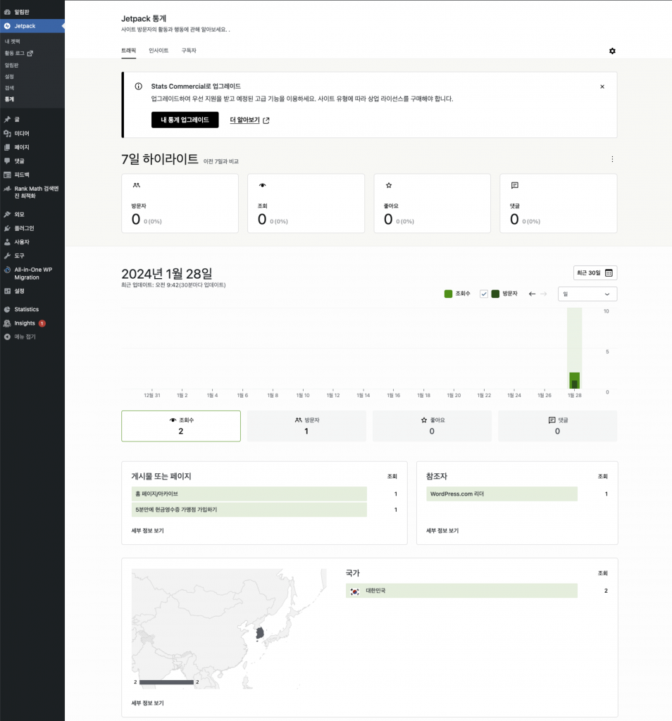The image size is (672, 721).
Task: Open the stats settings gear icon
Action: 612,51
